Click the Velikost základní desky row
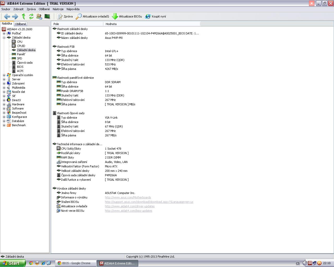Screen dimensions: 334x267 [x=126, y=171]
